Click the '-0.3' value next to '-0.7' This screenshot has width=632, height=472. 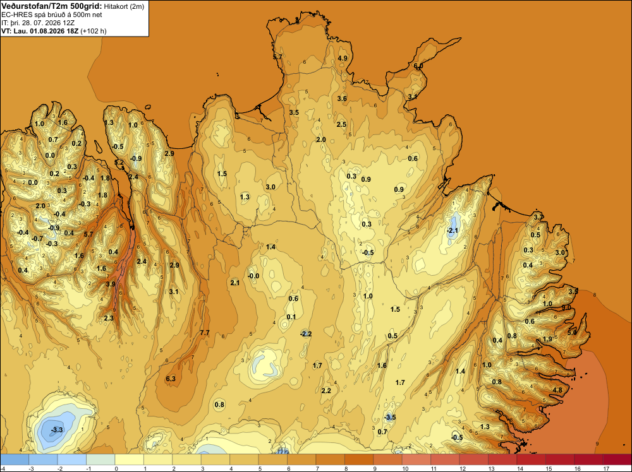[52, 244]
